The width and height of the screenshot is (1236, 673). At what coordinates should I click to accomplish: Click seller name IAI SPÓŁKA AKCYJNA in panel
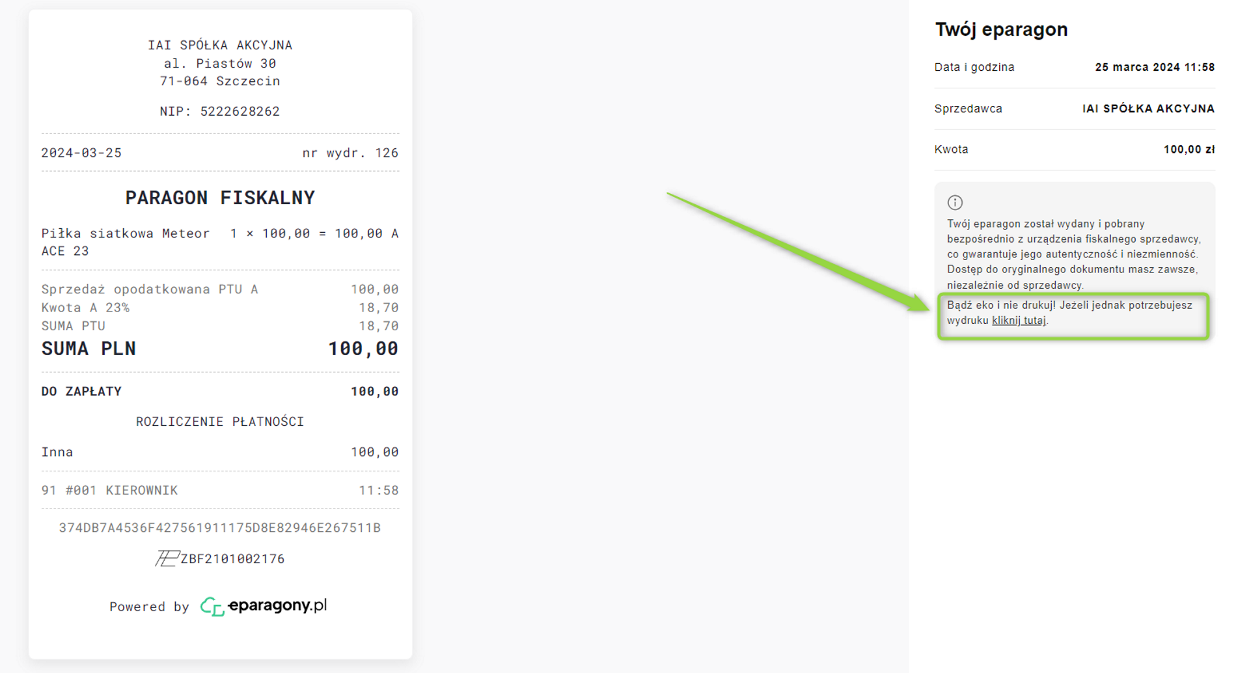tap(1148, 109)
